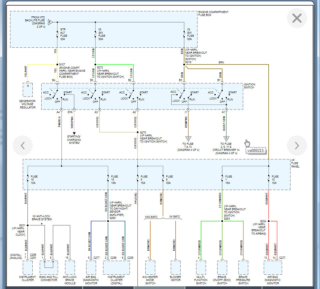
Task: Click the PNK/BLK wire label
Action: [59, 121]
